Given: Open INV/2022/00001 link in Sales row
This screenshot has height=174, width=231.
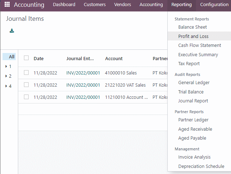Looking at the screenshot, I should (x=83, y=73).
